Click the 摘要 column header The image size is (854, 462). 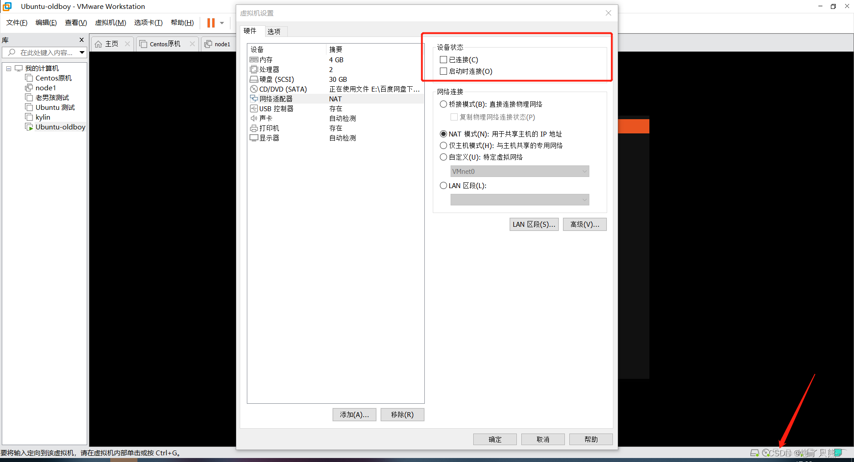click(x=375, y=49)
